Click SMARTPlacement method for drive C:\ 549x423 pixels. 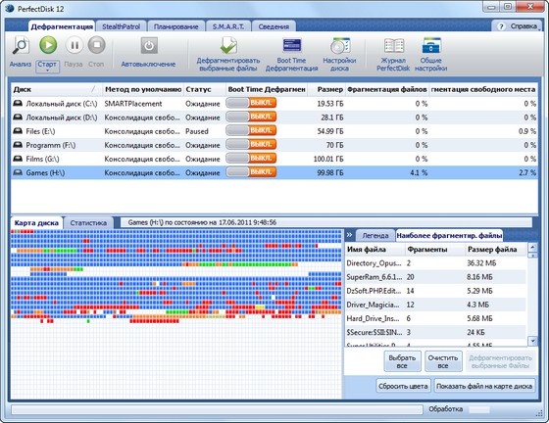click(x=133, y=104)
